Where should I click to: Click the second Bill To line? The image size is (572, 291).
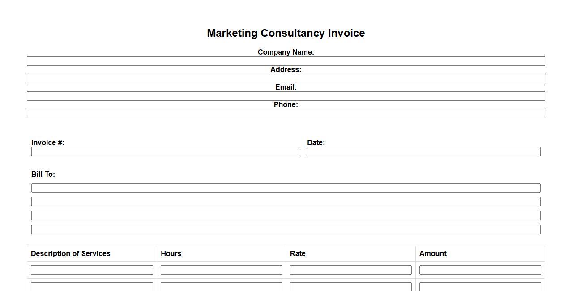[286, 202]
